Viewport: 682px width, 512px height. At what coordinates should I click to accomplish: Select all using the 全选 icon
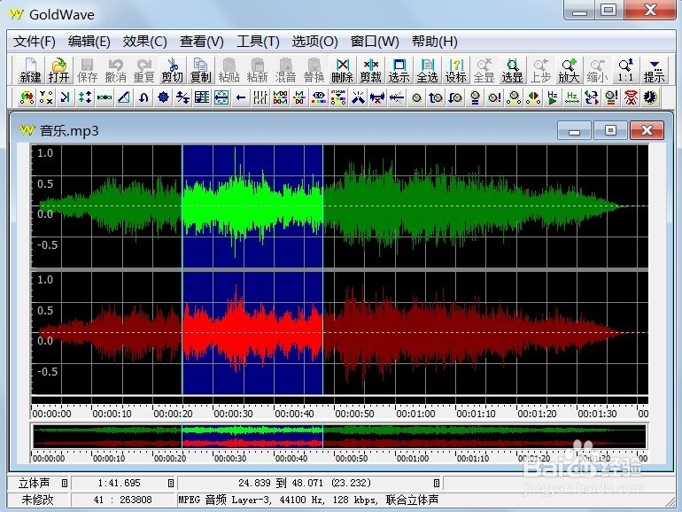click(x=427, y=71)
